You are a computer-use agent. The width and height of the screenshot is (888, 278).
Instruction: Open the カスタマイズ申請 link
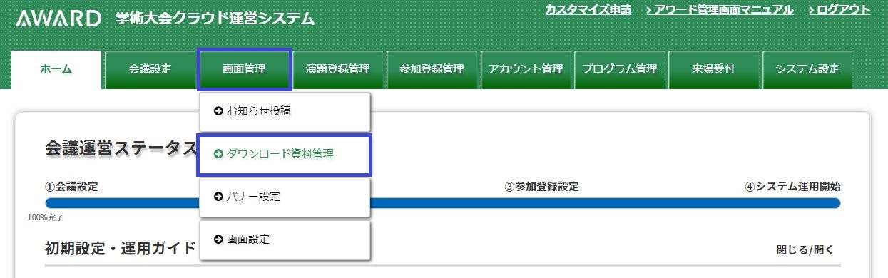[588, 10]
